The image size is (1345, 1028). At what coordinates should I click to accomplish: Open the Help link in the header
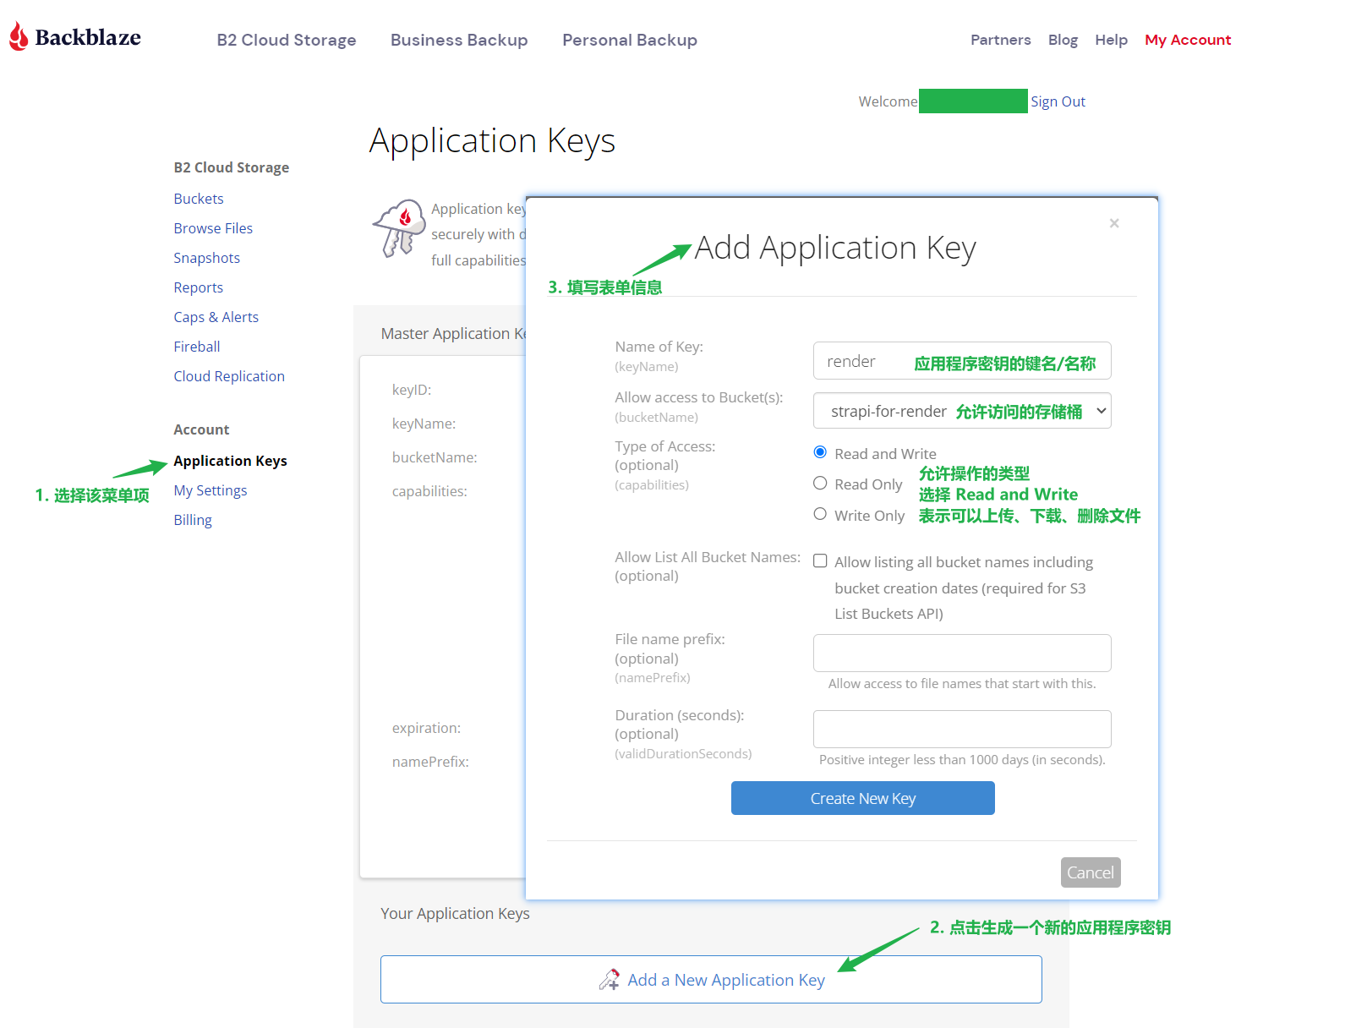point(1111,40)
